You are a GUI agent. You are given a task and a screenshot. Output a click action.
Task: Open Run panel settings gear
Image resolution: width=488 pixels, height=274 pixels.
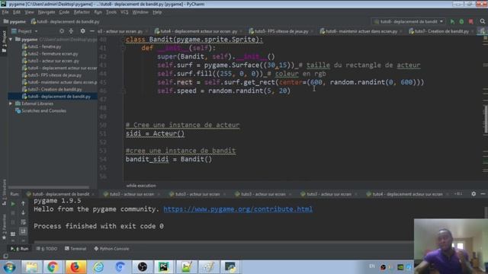474,194
